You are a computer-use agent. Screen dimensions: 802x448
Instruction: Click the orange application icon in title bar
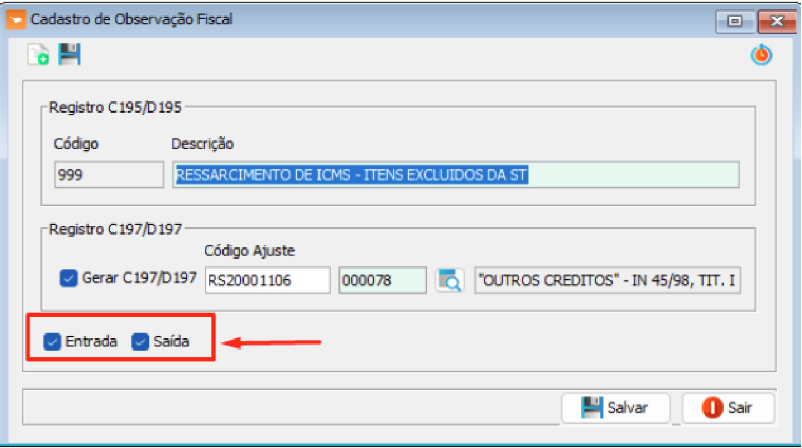[x=15, y=20]
